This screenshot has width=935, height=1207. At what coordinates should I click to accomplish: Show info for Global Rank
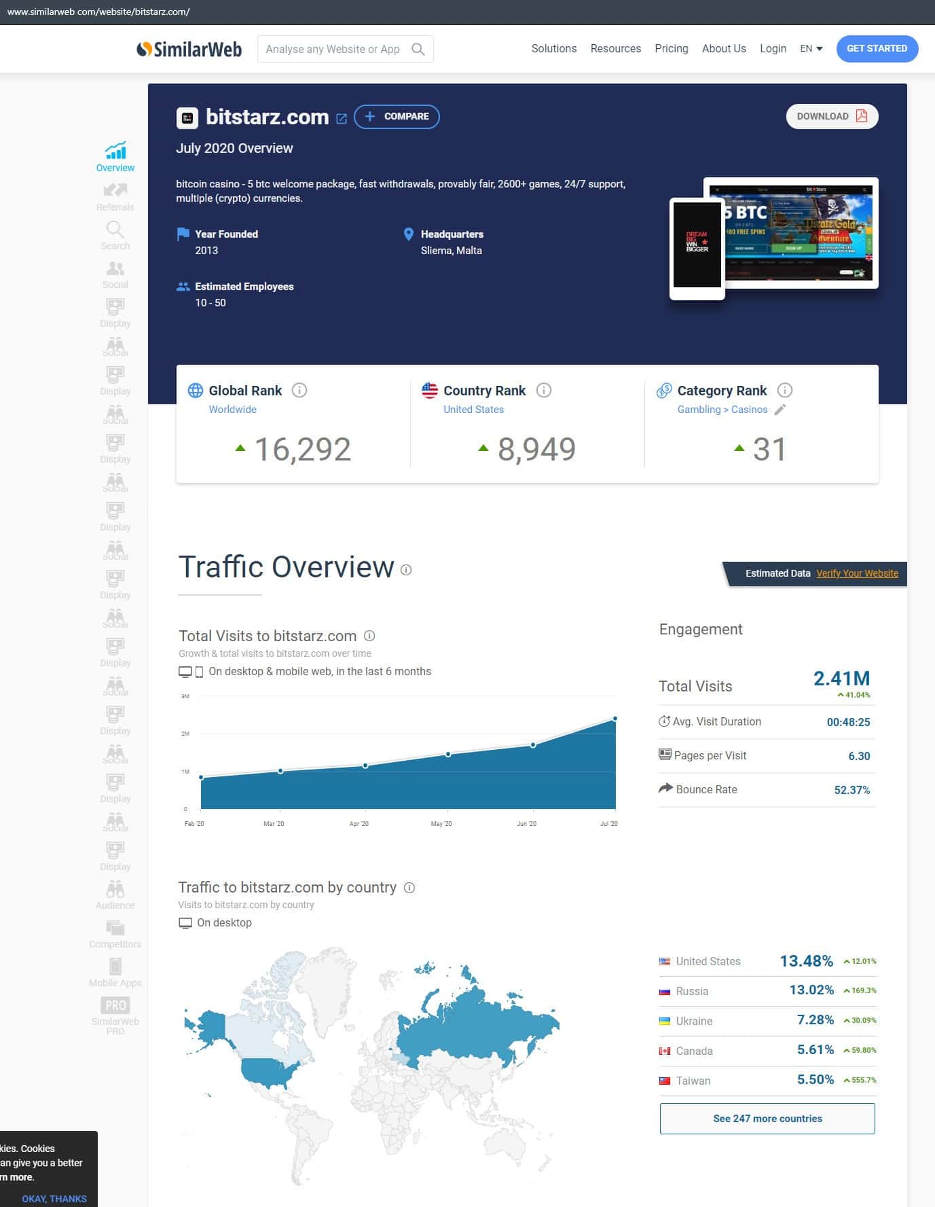tap(299, 390)
